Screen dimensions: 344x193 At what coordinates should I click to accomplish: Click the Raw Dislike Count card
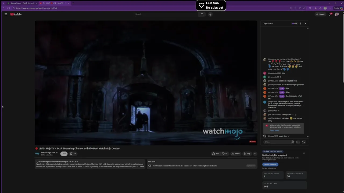273,175
